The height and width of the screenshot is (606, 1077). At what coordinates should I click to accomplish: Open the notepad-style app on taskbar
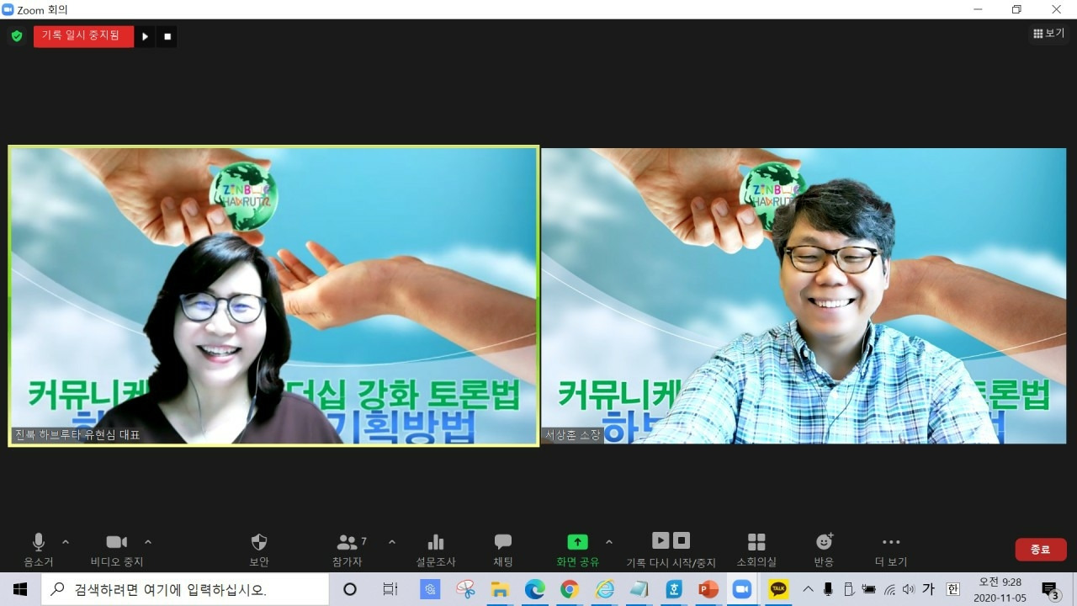coord(639,589)
